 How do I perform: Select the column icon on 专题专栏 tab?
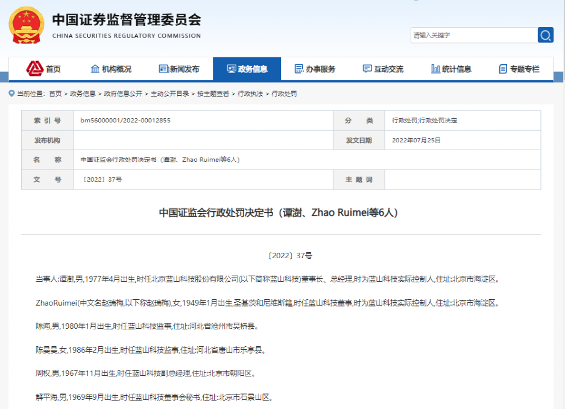coord(504,68)
